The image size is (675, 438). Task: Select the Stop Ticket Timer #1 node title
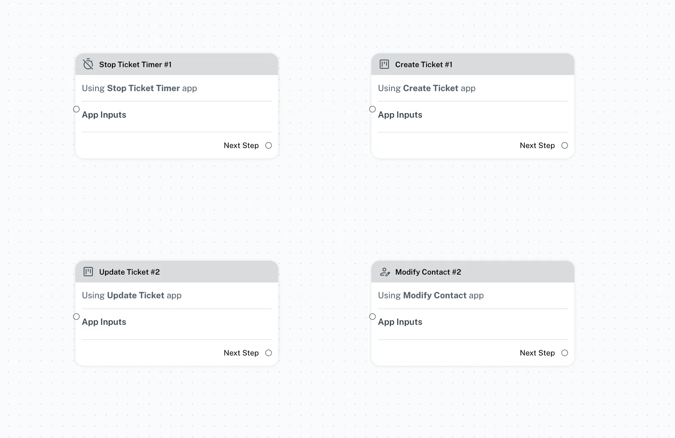135,65
